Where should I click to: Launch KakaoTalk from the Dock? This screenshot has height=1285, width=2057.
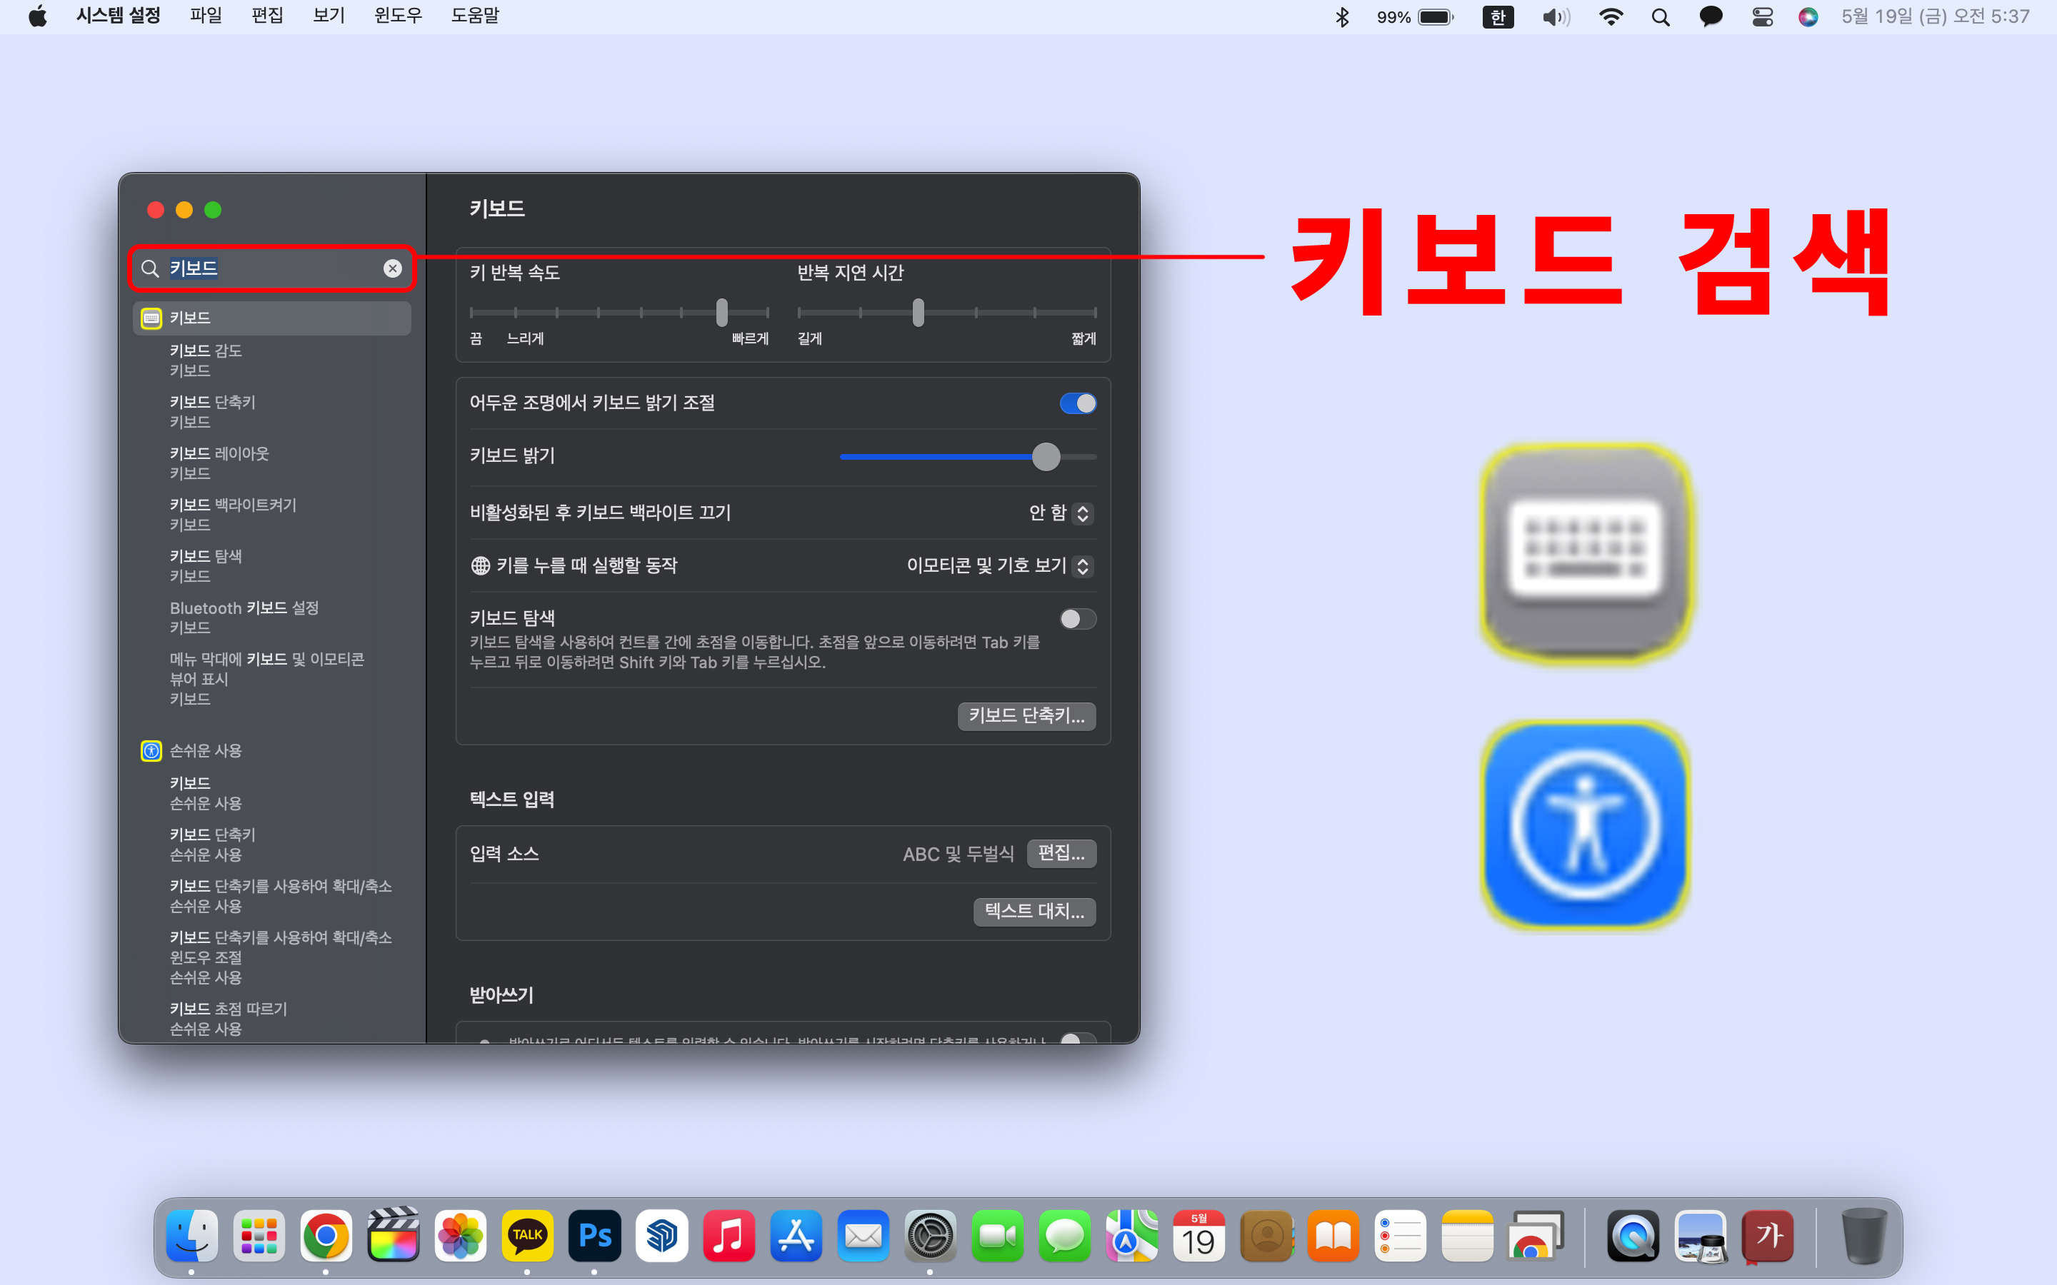coord(527,1236)
